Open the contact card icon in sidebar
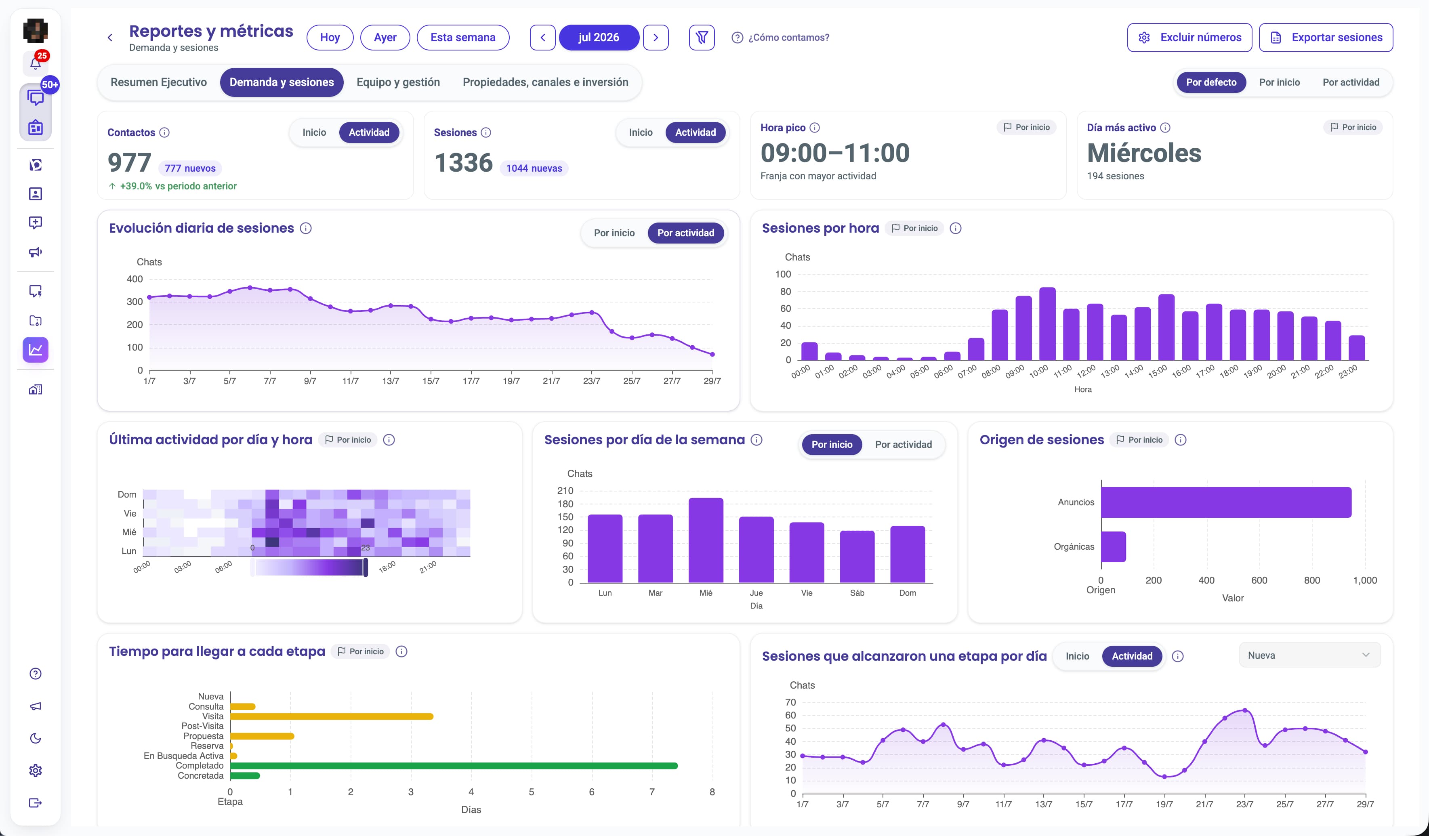 (x=35, y=194)
